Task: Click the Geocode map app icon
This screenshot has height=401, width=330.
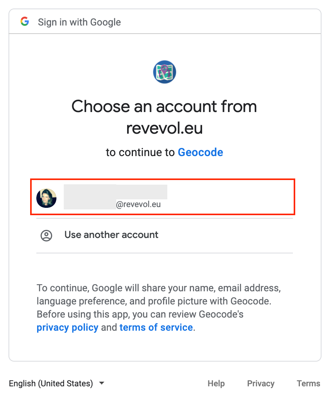Action: coord(165,72)
